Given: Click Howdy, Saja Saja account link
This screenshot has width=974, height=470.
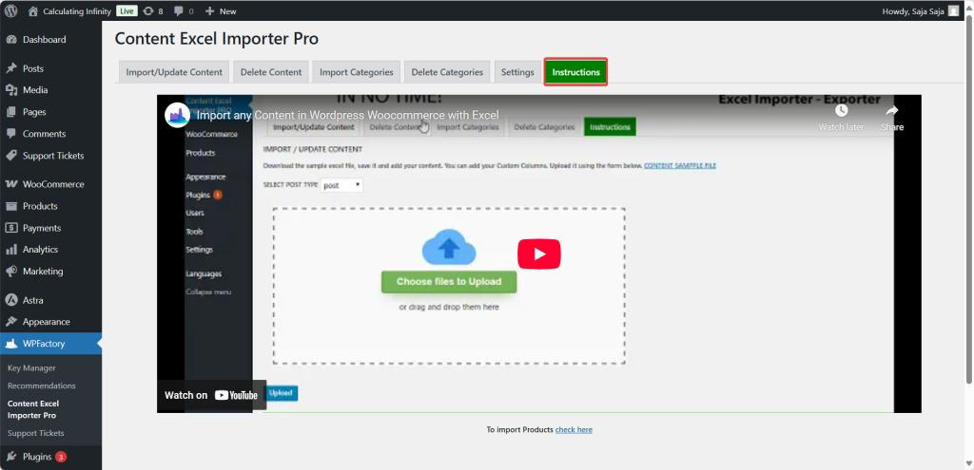Looking at the screenshot, I should point(921,11).
